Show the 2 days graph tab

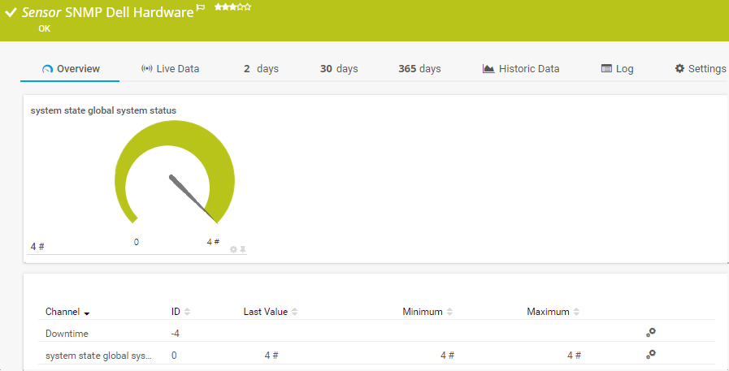coord(261,69)
